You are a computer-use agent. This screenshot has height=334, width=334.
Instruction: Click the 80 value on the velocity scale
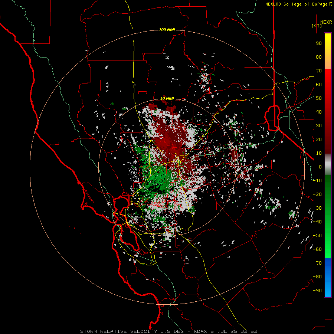tap(319, 57)
